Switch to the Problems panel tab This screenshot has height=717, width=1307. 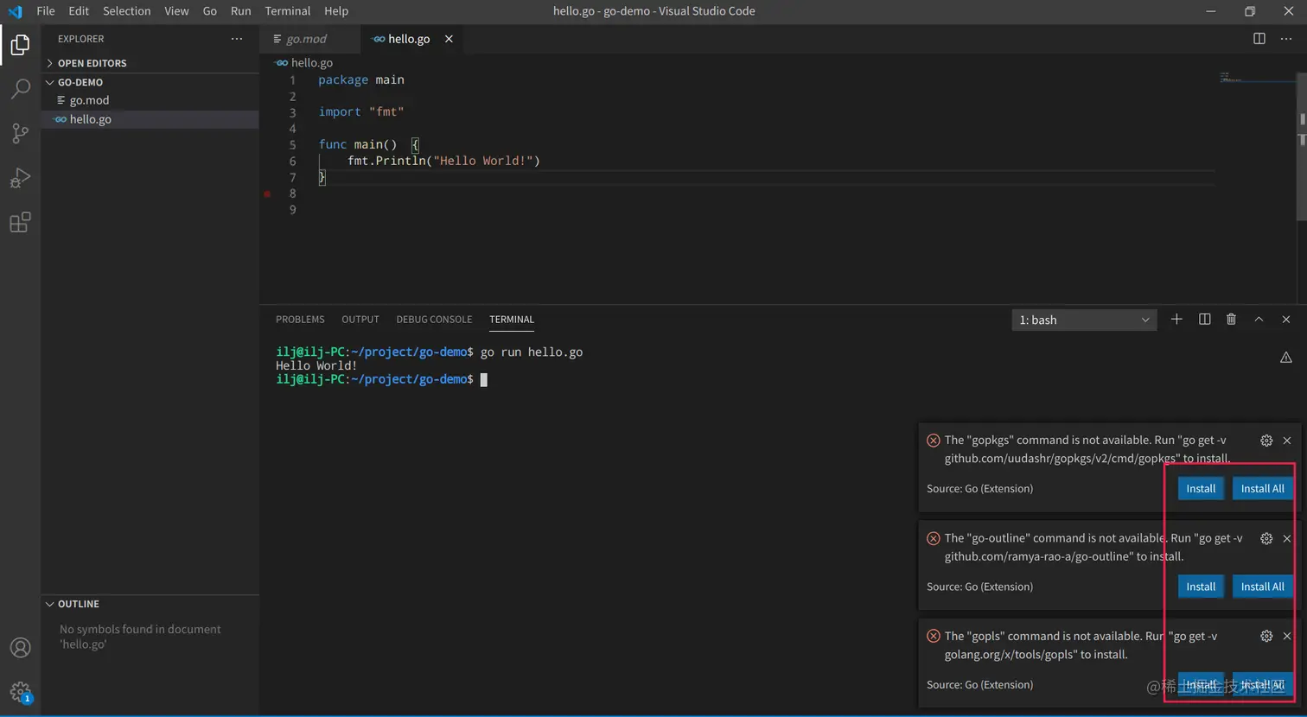300,320
